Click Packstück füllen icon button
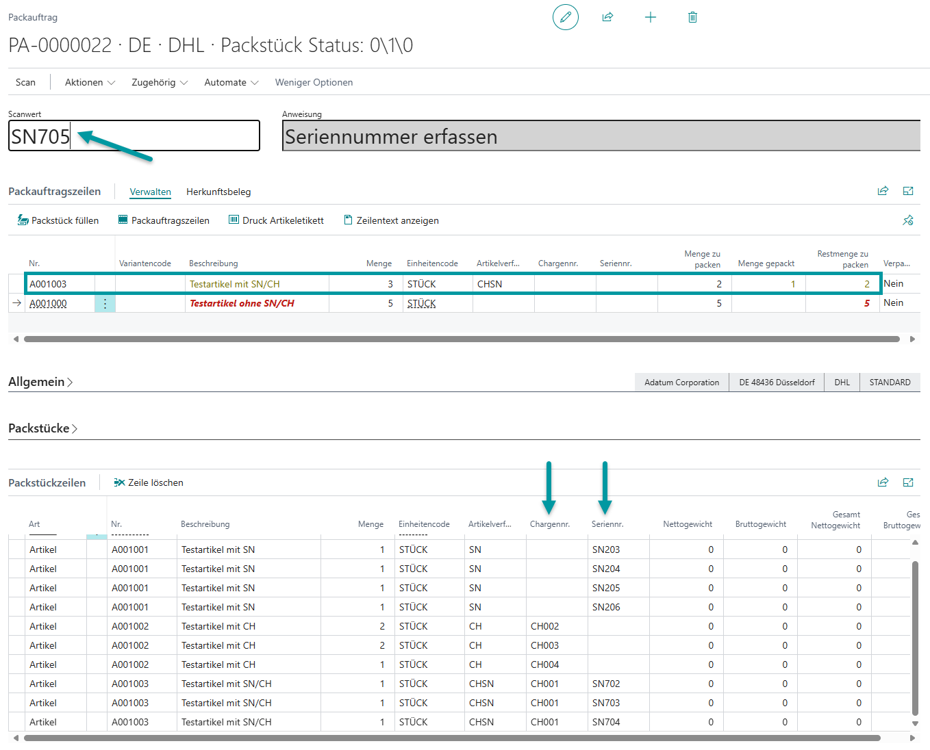The width and height of the screenshot is (930, 750). (x=58, y=220)
